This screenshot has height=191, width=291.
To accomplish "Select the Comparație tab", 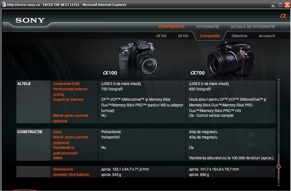I will (x=210, y=36).
